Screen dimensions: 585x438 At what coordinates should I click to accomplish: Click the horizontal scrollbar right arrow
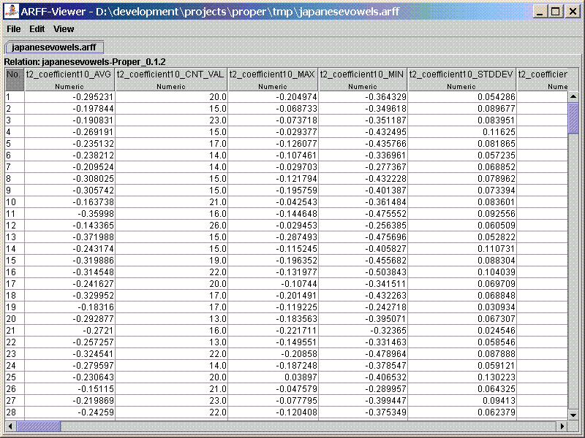coord(562,426)
